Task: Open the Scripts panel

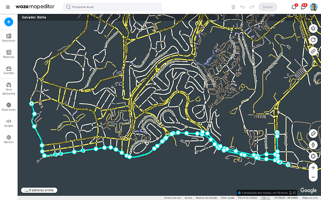Action: 9,123
